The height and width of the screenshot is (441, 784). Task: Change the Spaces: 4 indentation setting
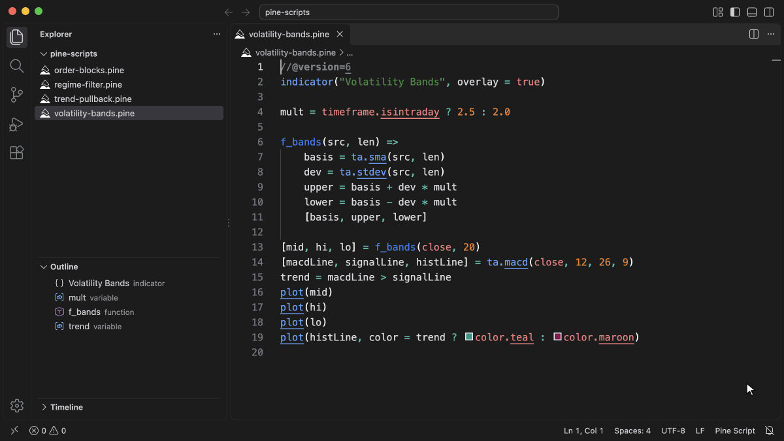click(632, 431)
